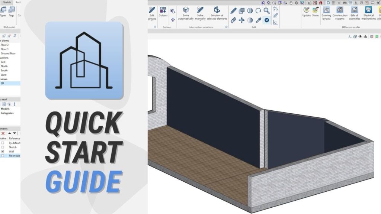This screenshot has height=214, width=381.
Task: Click the Solve manually pencil icon
Action: tap(200, 10)
